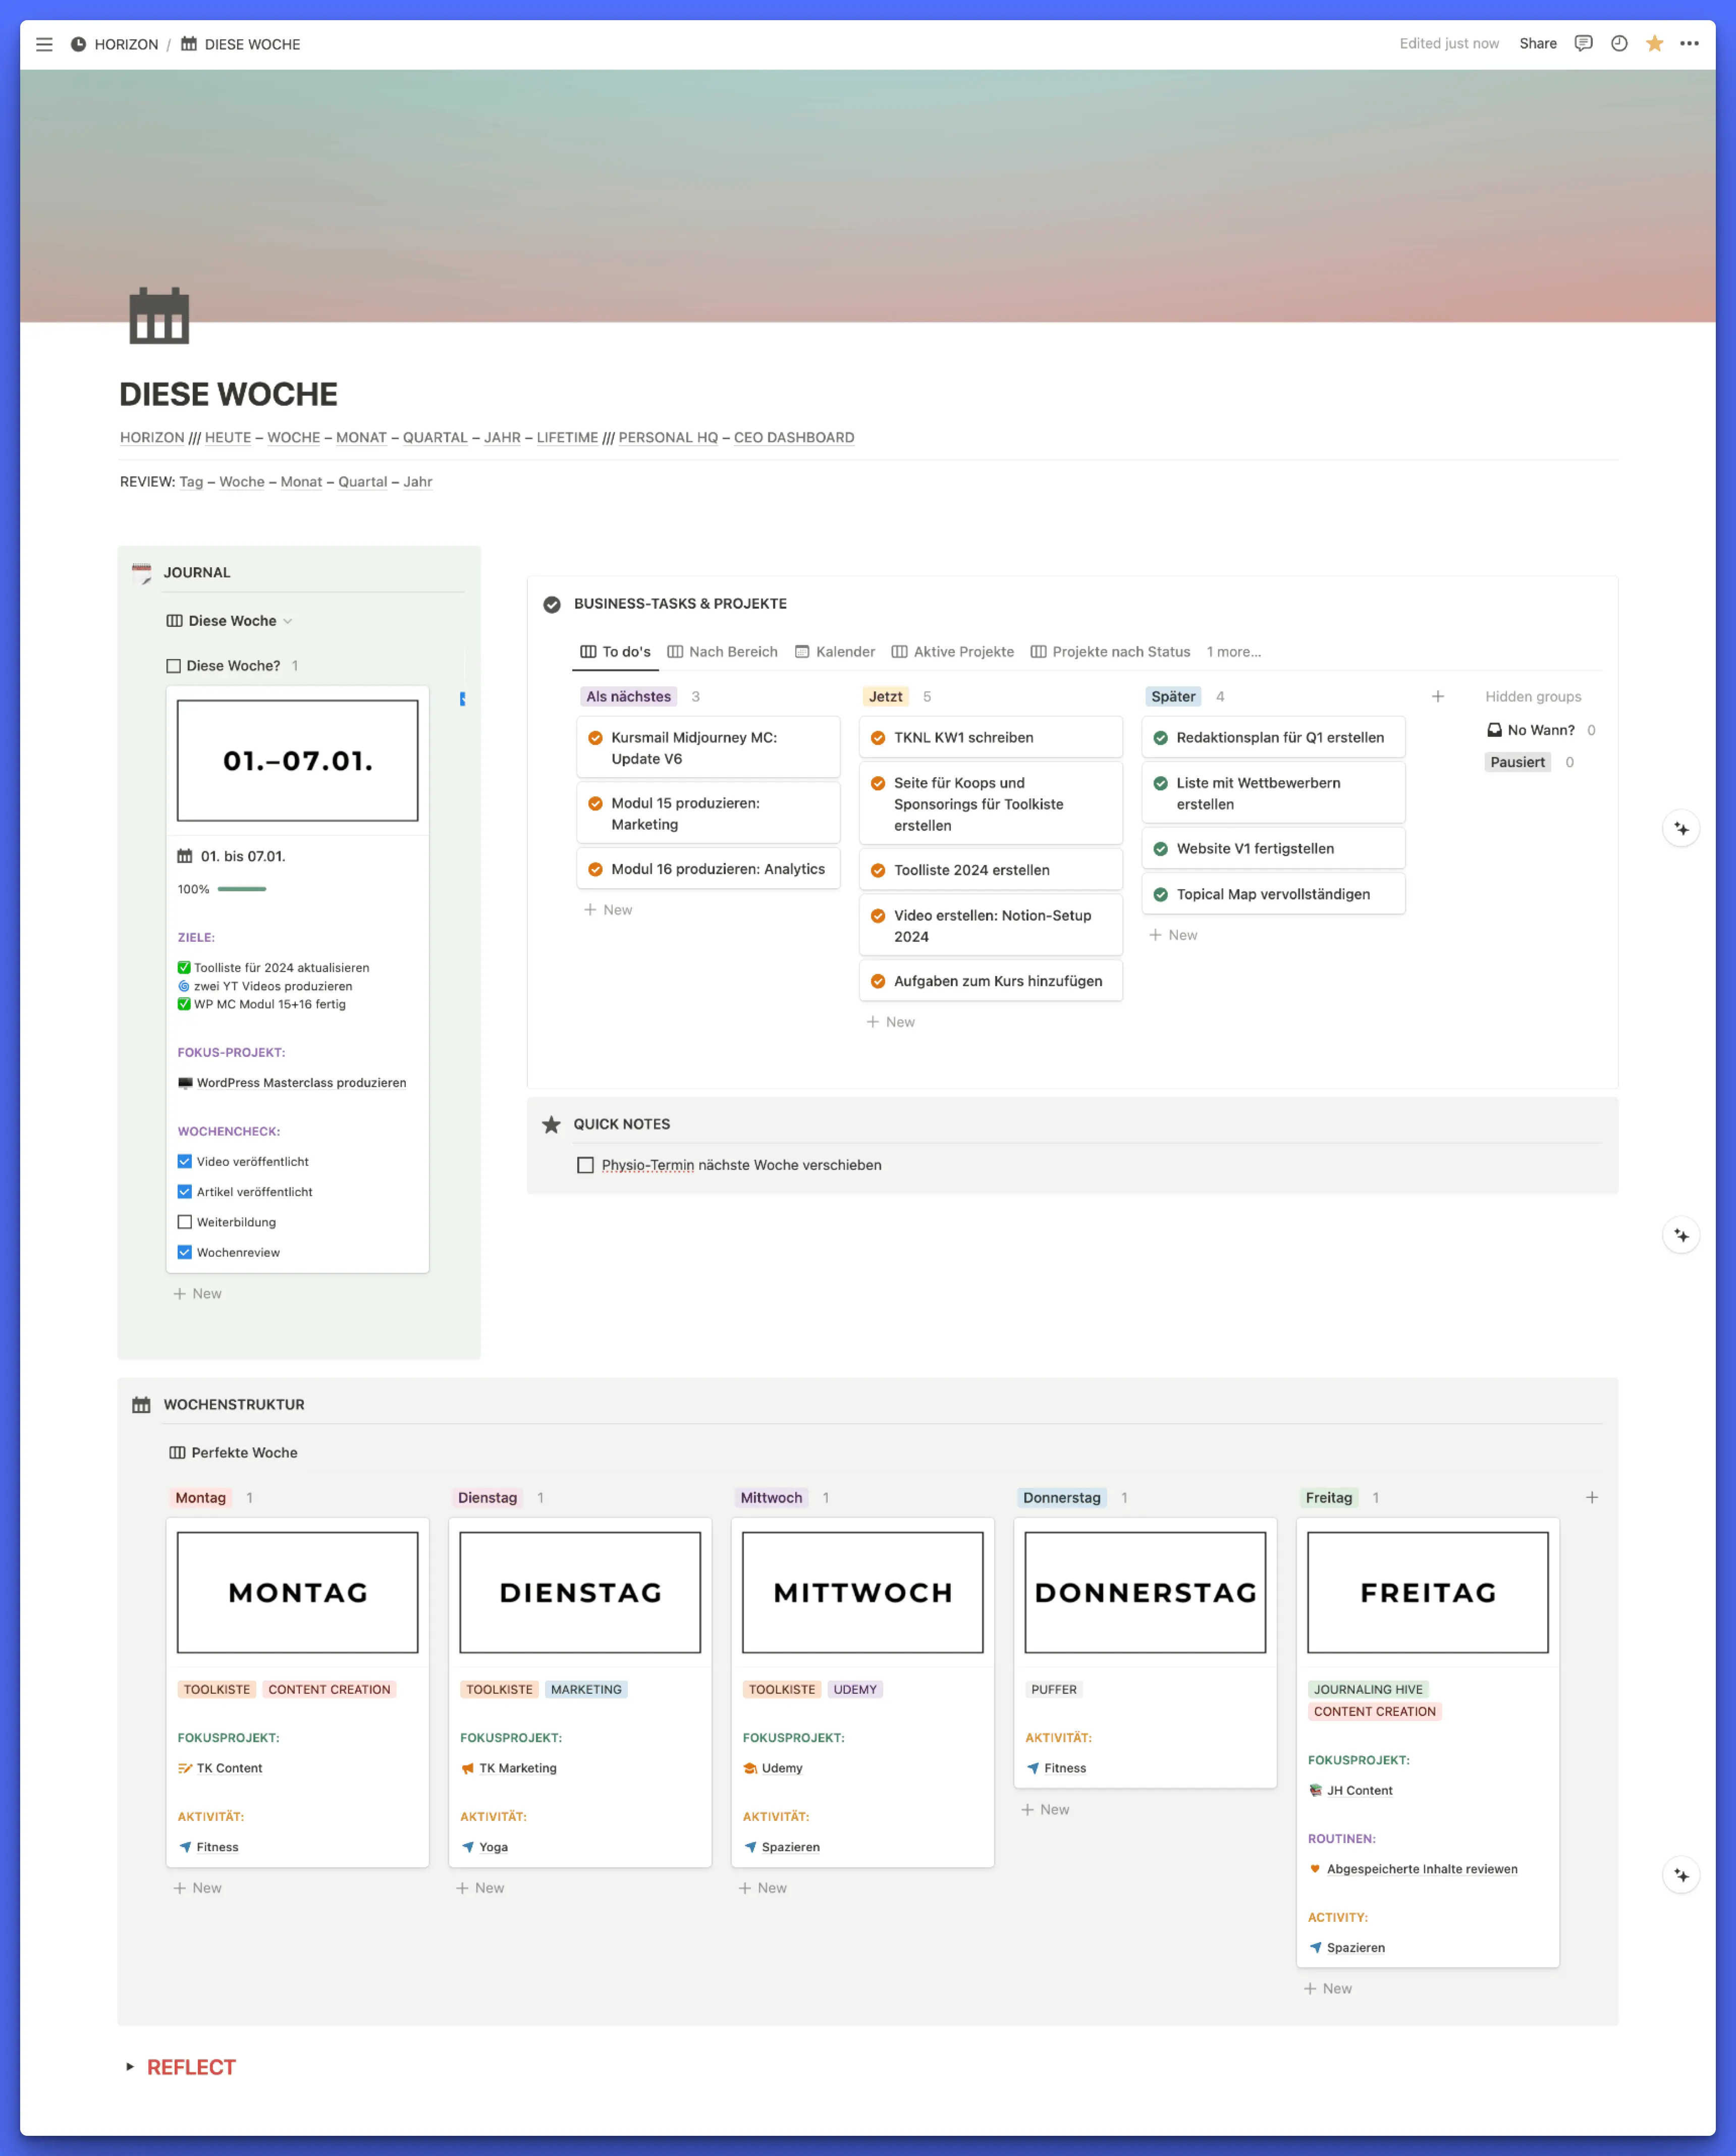Viewport: 1736px width, 2156px height.
Task: Add a new board group with plus icon
Action: [x=1437, y=696]
